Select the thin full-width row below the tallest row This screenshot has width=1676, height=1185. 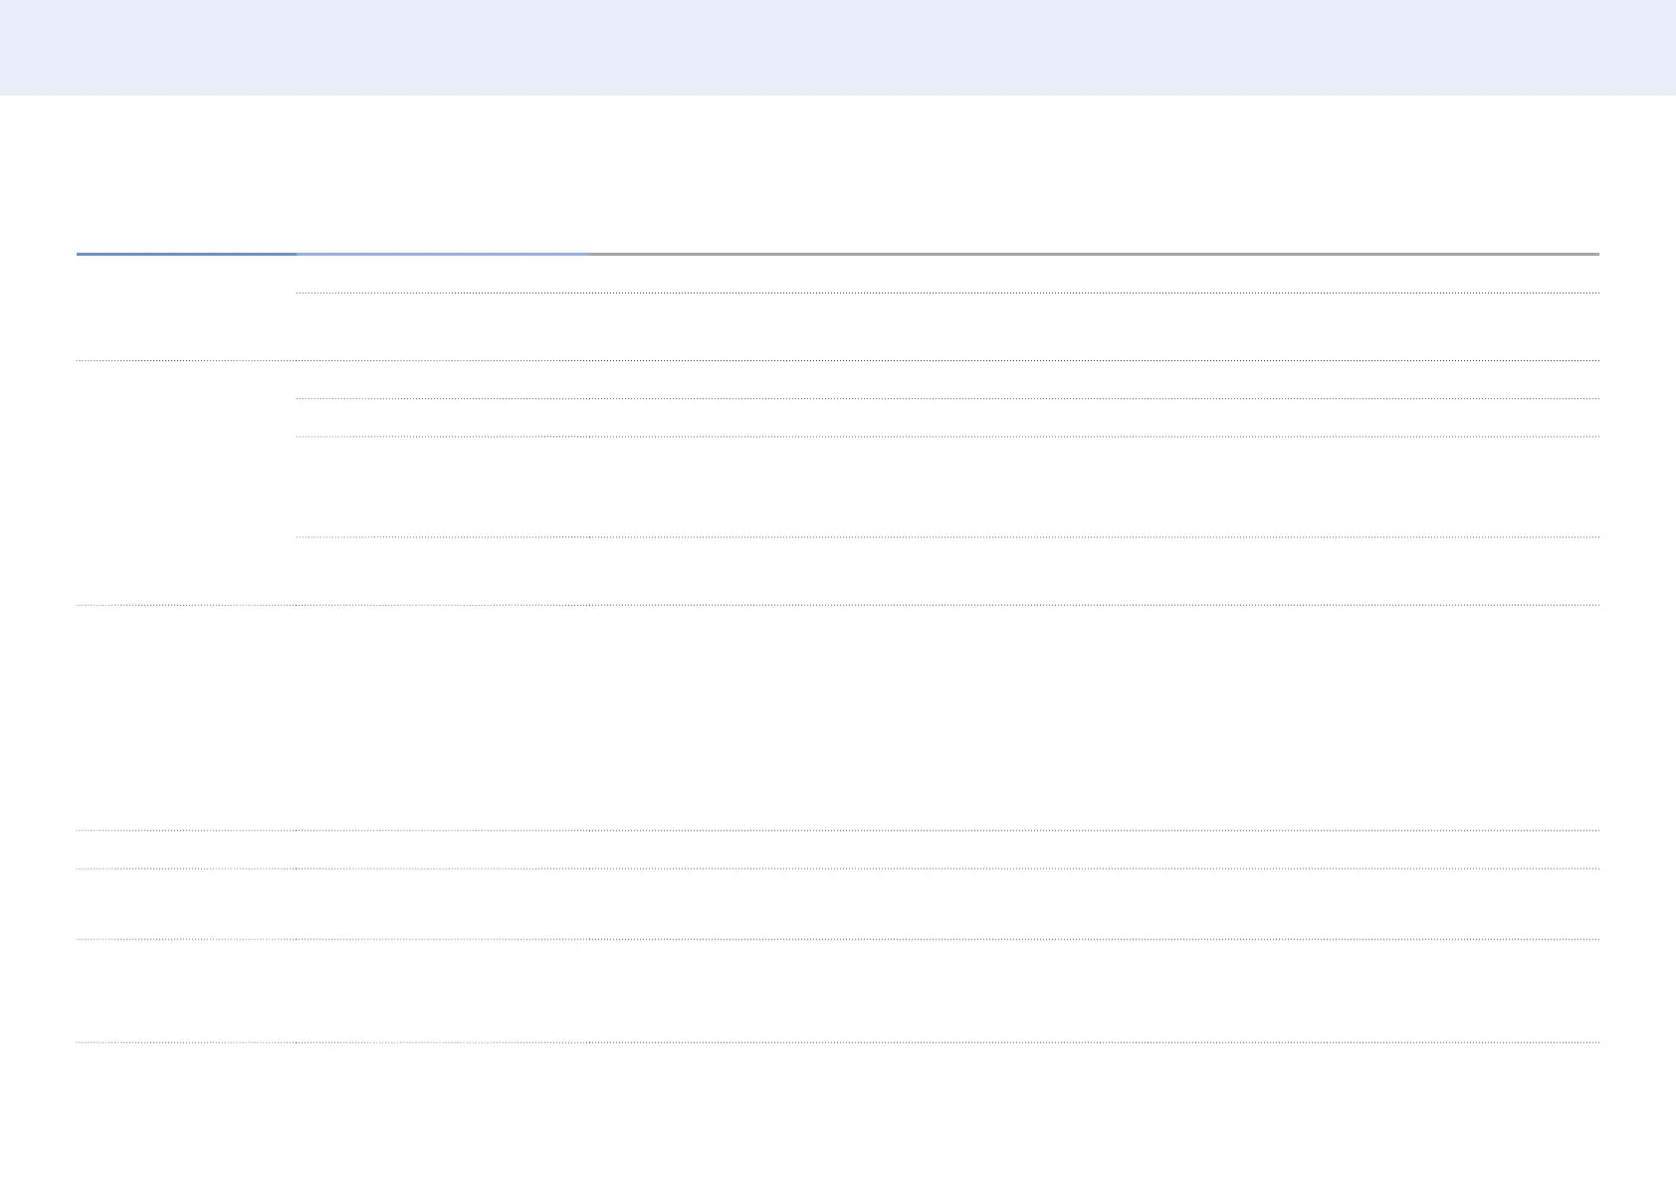click(x=838, y=850)
